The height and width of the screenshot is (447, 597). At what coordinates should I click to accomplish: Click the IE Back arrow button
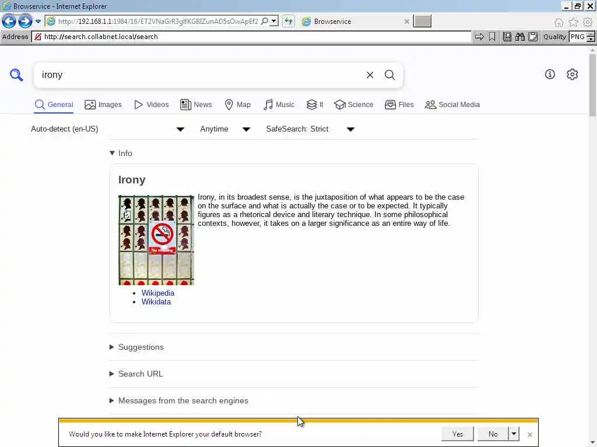pyautogui.click(x=9, y=22)
